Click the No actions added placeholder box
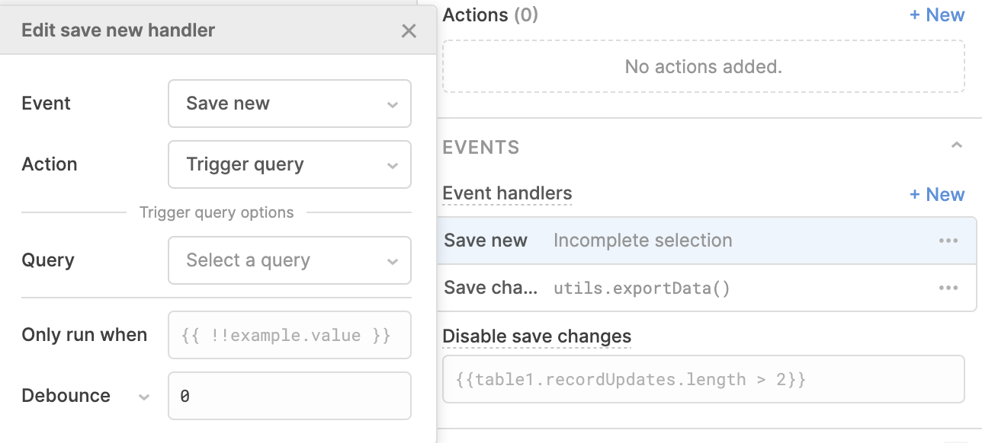The height and width of the screenshot is (443, 982). (x=704, y=66)
